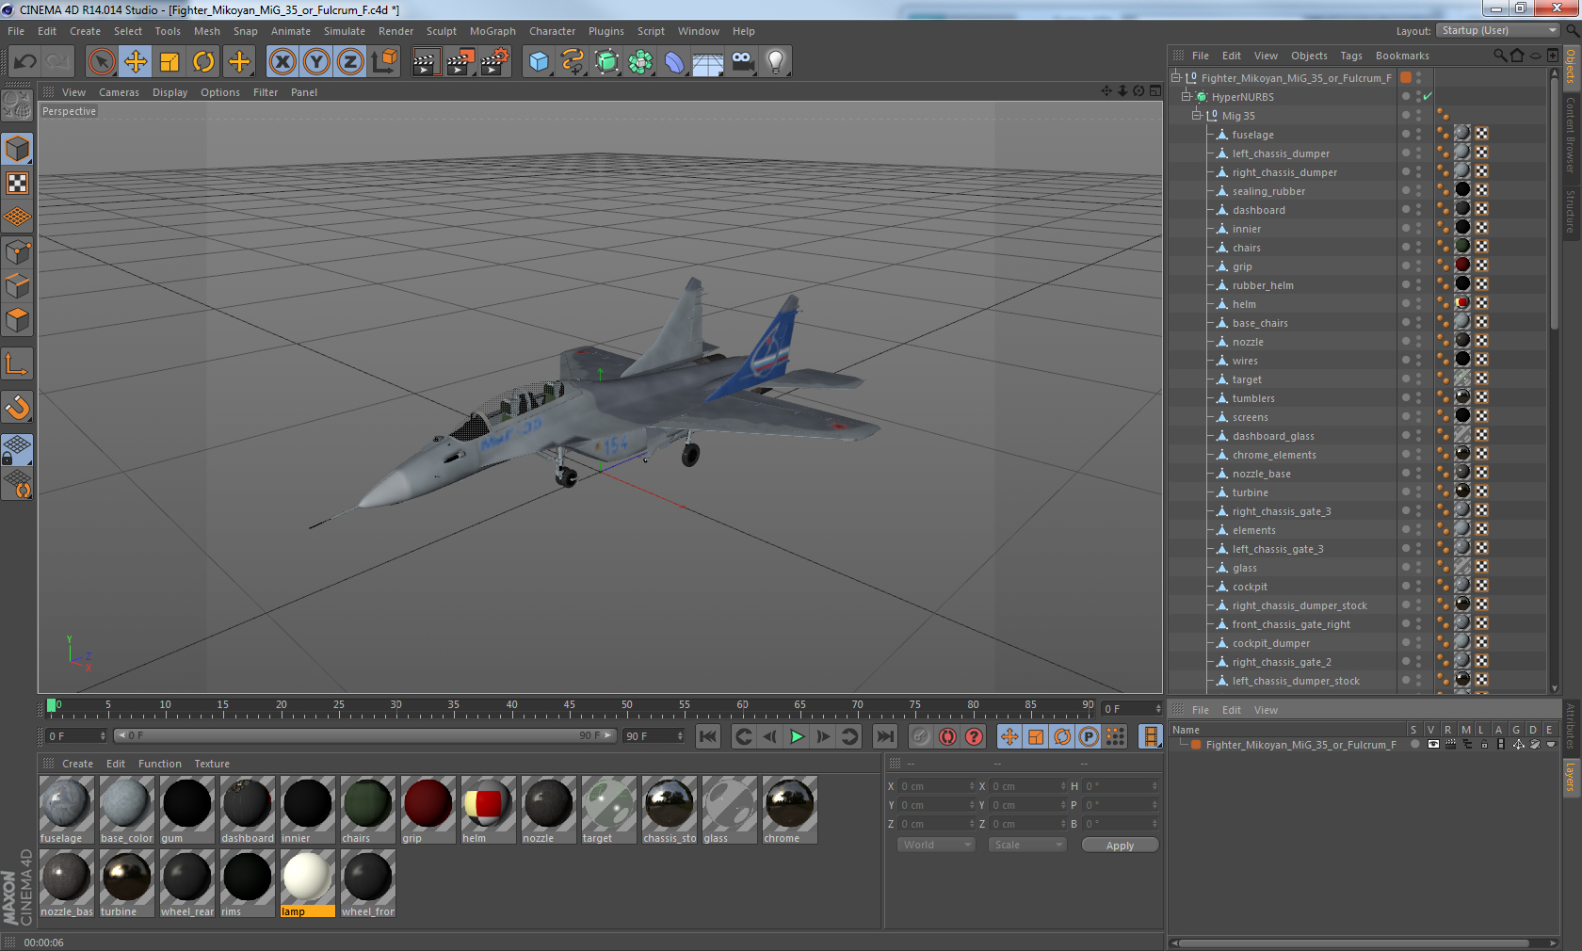Go to end of animation
This screenshot has height=951, width=1582.
tap(885, 736)
